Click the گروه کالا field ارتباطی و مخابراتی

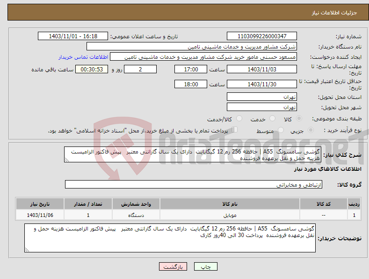[194, 184]
